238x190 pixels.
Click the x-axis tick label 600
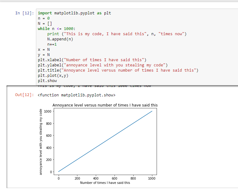(x=115, y=178)
